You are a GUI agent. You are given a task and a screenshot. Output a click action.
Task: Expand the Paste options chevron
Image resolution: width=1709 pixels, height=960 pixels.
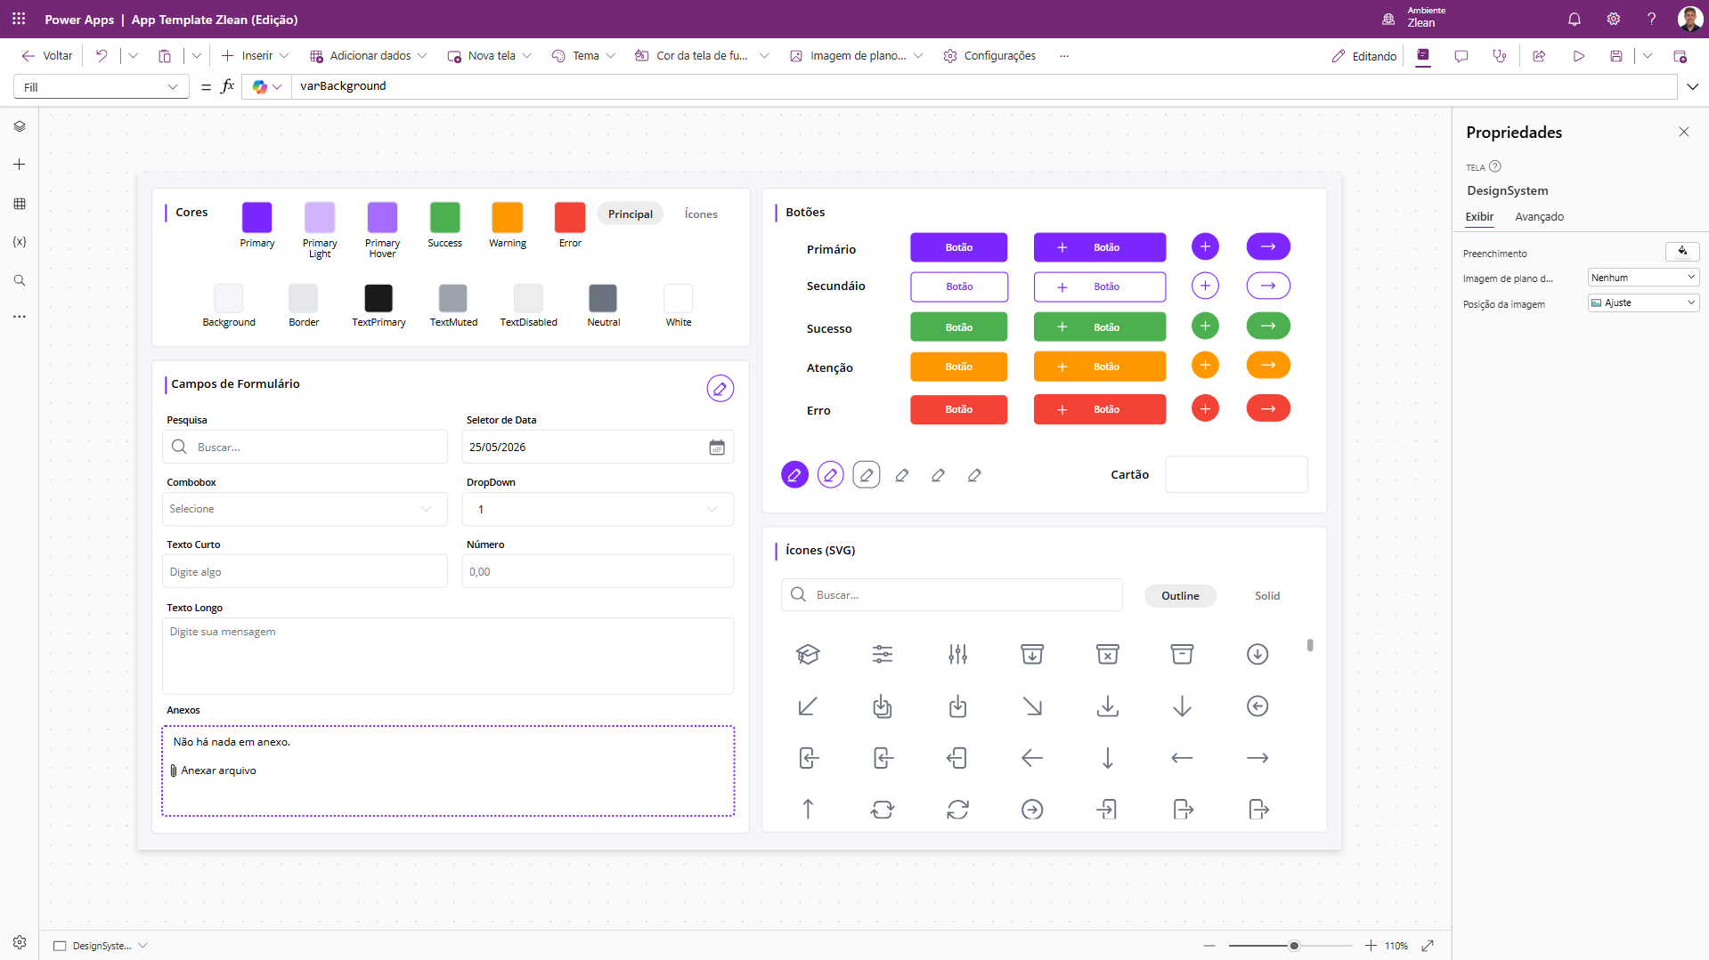(x=197, y=56)
